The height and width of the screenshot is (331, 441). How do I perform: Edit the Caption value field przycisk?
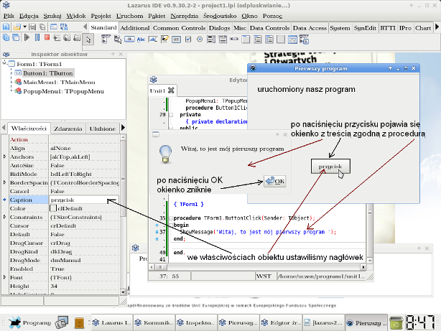[84, 200]
